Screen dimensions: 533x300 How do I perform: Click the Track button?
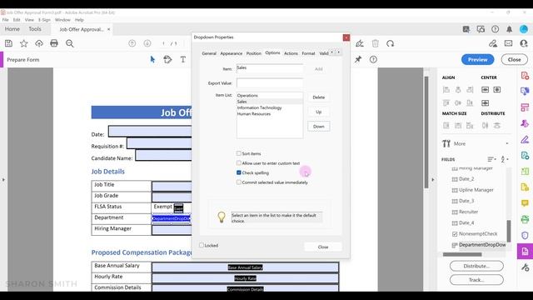[476, 280]
